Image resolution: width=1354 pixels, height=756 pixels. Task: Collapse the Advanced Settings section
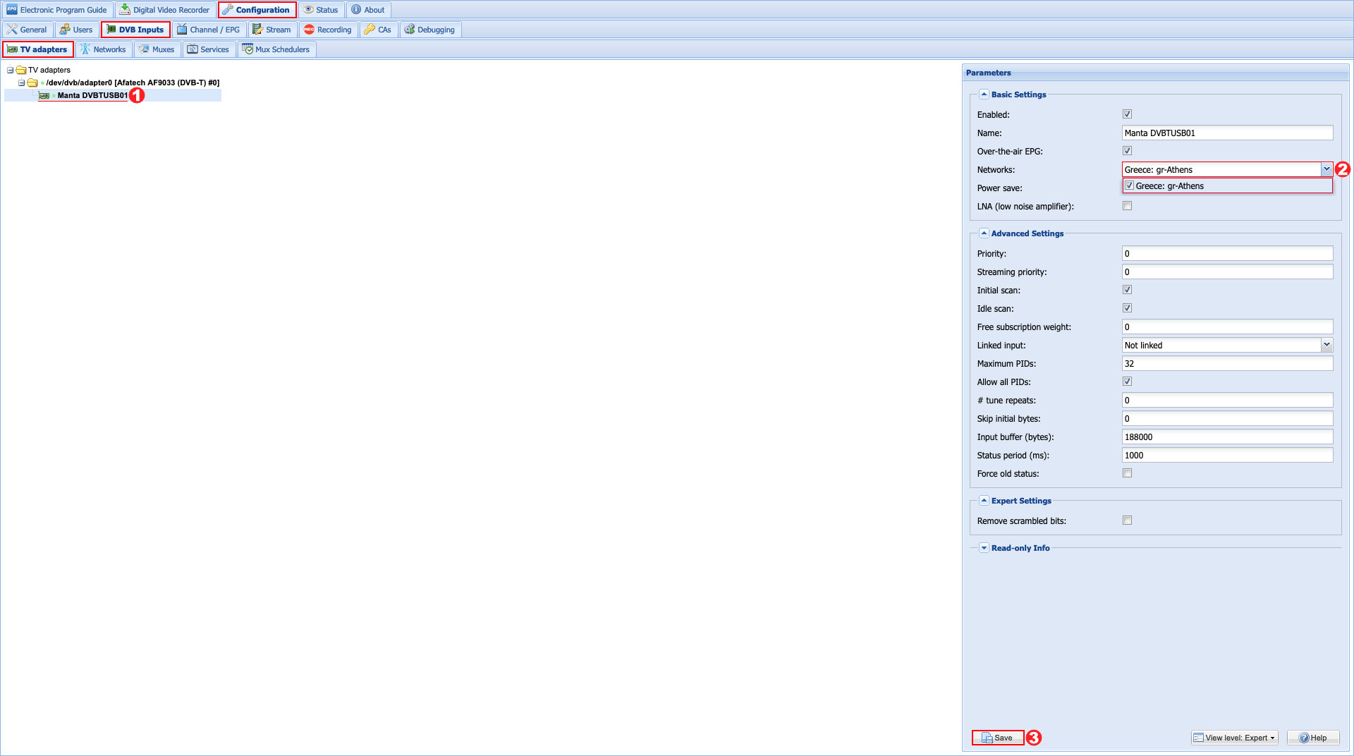click(984, 233)
